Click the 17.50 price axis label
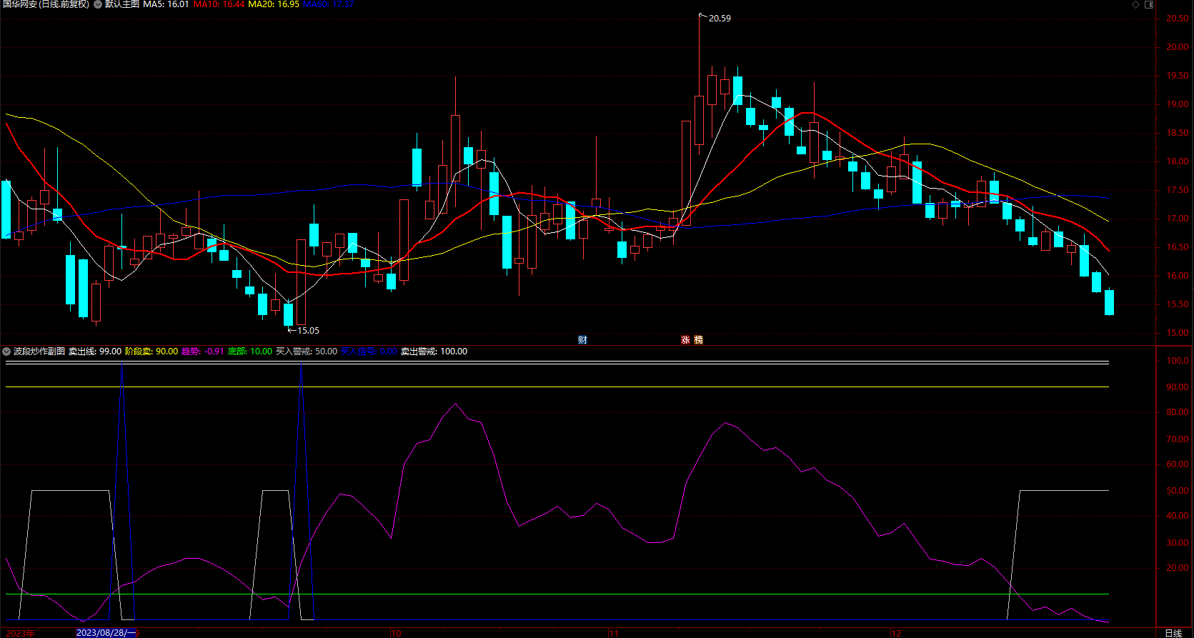The height and width of the screenshot is (638, 1194). [x=1178, y=190]
